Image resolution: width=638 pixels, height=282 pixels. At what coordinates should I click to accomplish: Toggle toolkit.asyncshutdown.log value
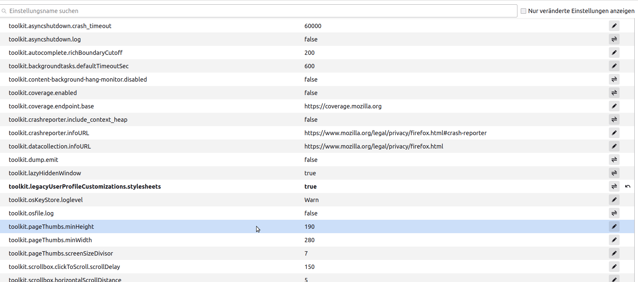point(614,39)
